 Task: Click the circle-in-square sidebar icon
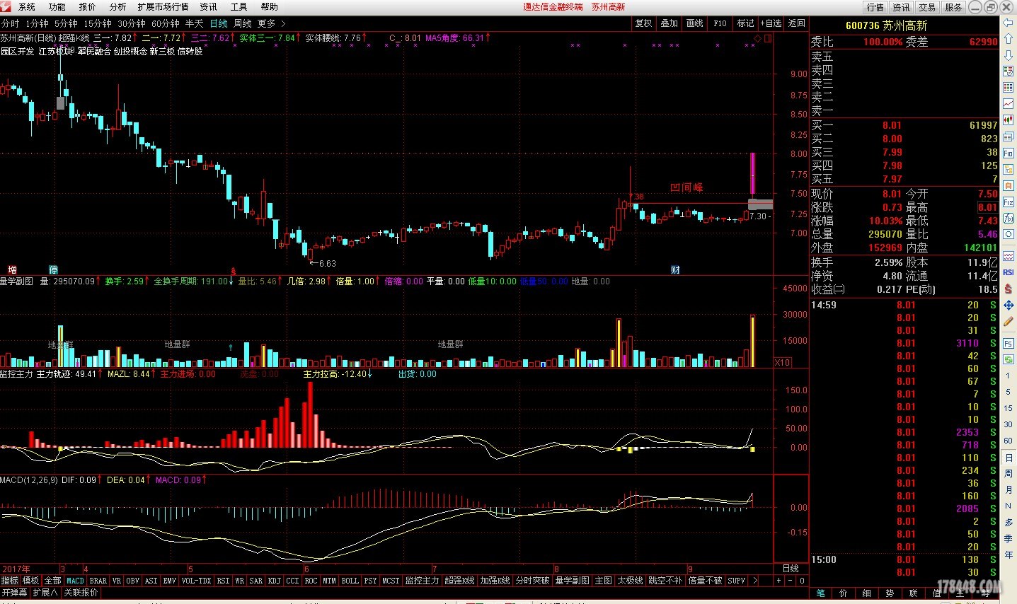click(x=1009, y=234)
